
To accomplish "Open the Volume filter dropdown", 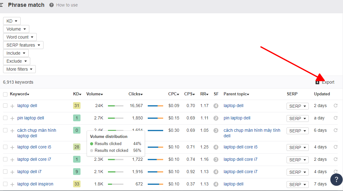I will pyautogui.click(x=16, y=29).
